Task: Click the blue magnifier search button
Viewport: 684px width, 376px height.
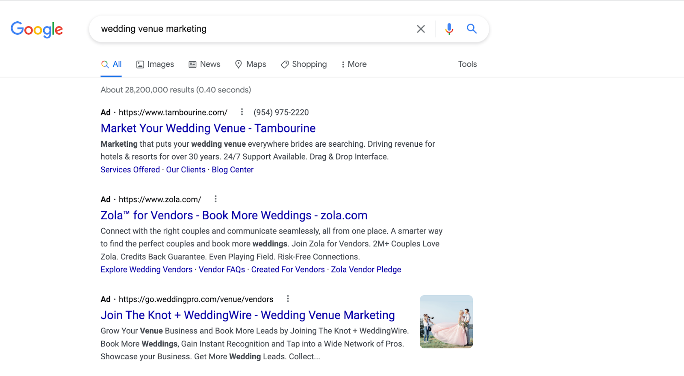Action: click(x=472, y=29)
